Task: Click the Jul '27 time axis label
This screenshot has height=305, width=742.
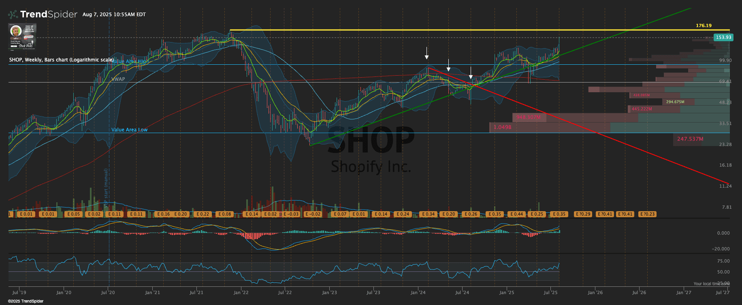Action: 723,292
